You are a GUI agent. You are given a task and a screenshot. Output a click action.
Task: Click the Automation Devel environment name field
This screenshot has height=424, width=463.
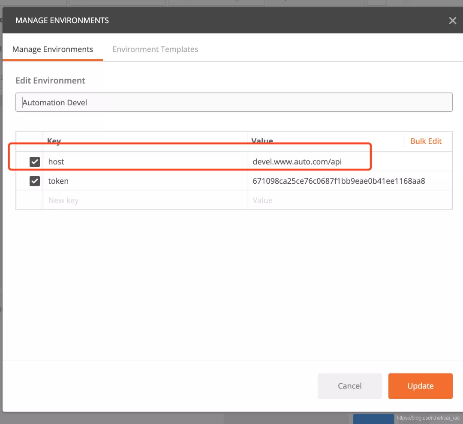(x=234, y=102)
